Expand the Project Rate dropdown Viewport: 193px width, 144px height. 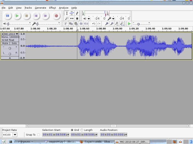point(15,135)
